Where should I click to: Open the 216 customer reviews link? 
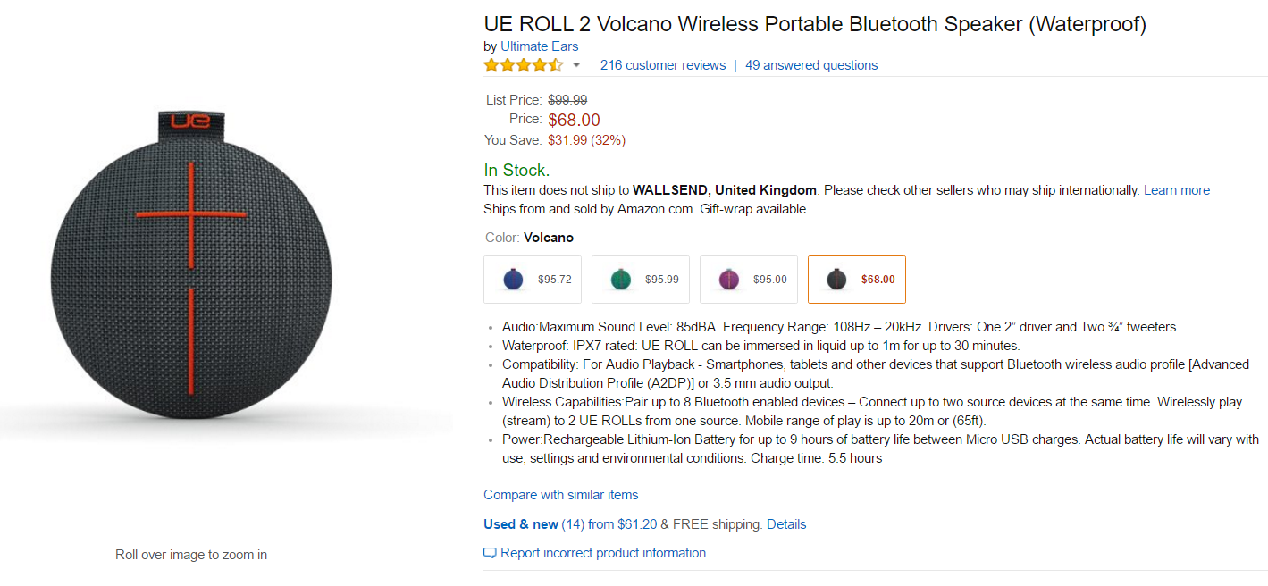click(x=662, y=65)
